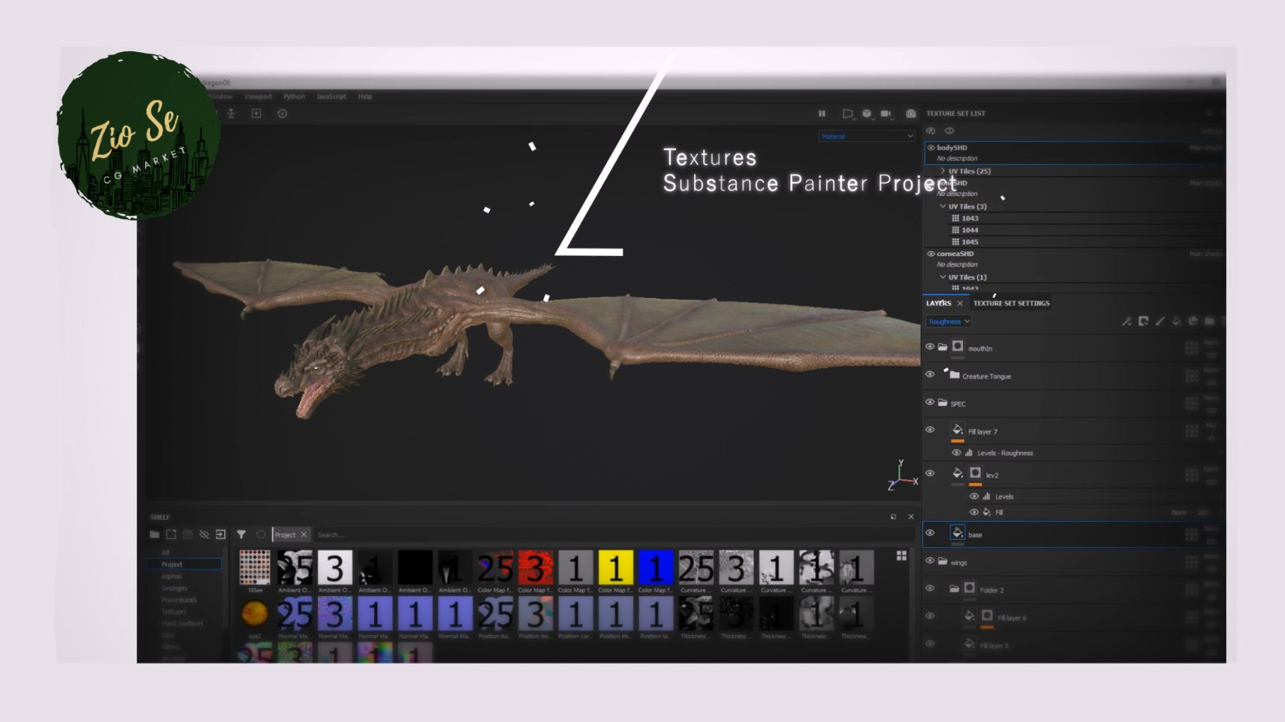Collapse the SPEC folder via folder icon
The image size is (1285, 722).
(x=942, y=402)
